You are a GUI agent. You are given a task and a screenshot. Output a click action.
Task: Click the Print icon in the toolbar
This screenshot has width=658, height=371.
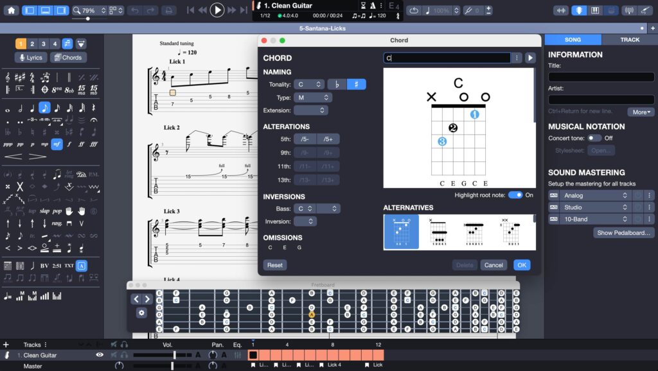(168, 10)
